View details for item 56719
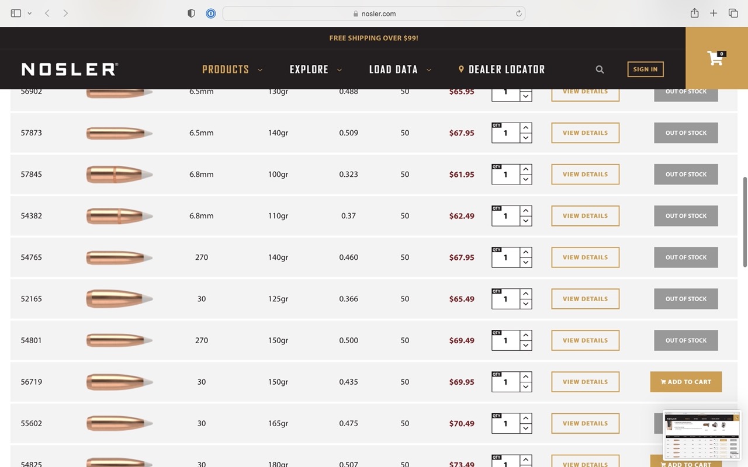The image size is (748, 467). point(585,382)
